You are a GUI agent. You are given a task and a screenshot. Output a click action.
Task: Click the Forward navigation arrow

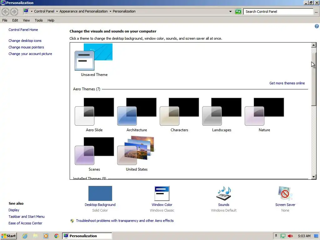point(14,12)
